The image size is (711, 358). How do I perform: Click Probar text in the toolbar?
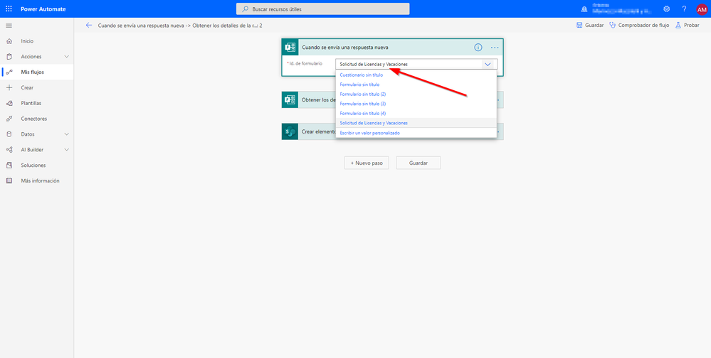click(x=692, y=26)
